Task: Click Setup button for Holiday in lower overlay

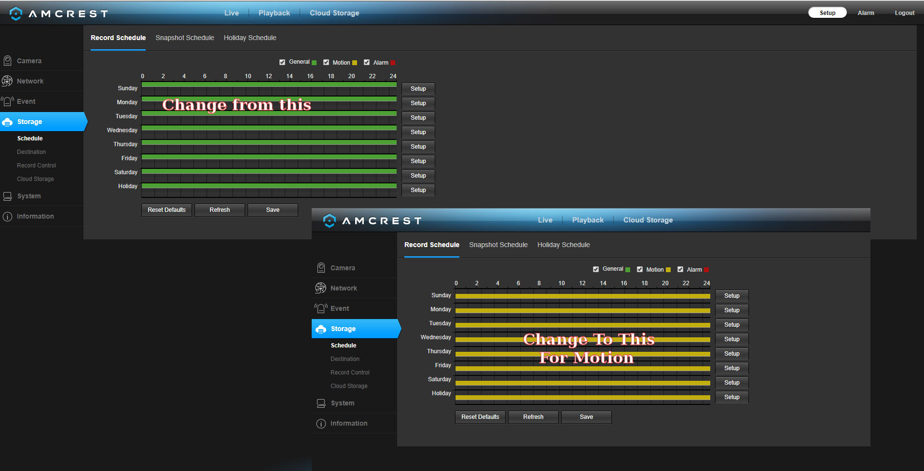Action: coord(732,397)
